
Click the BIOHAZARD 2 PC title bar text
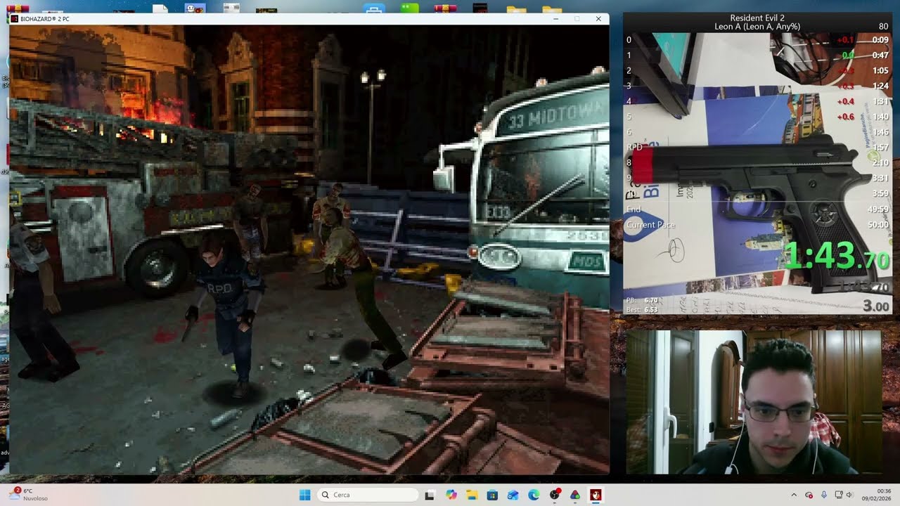tap(45, 19)
